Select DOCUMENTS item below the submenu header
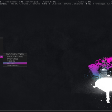Image resolution: width=112 pixels, height=112 pixels. (x=15, y=57)
